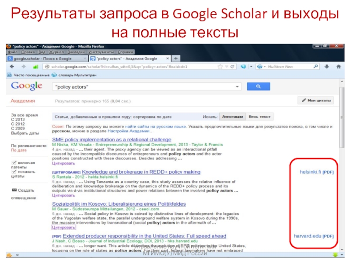Close the "policy actors" Академия Google tab
Image resolution: width=350 pixels, height=262 pixels.
pos(168,59)
